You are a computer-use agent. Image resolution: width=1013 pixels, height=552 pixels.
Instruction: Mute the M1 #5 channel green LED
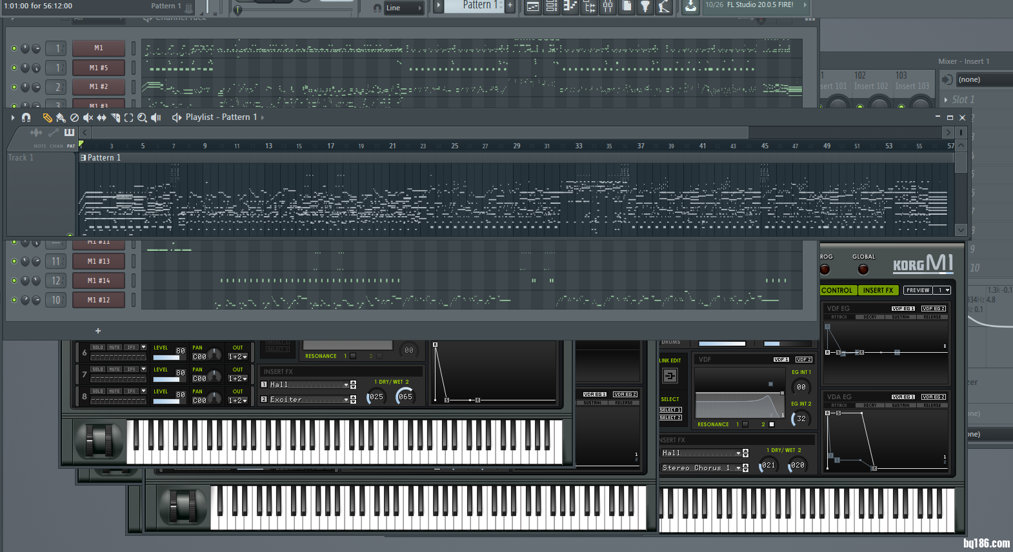point(14,68)
